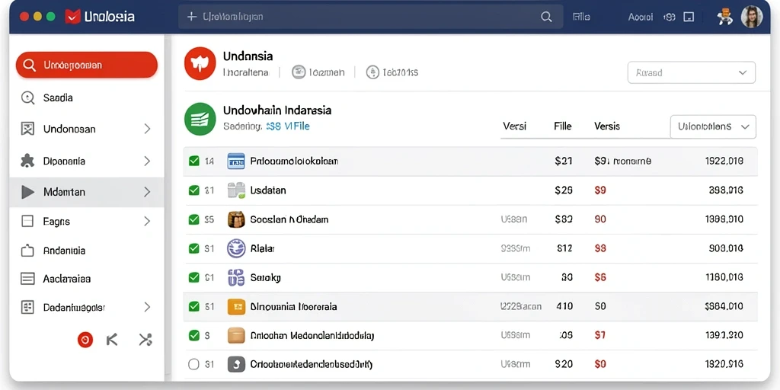Image resolution: width=780 pixels, height=390 pixels.
Task: Click the red circular Undonasia logo icon
Action: 200,64
